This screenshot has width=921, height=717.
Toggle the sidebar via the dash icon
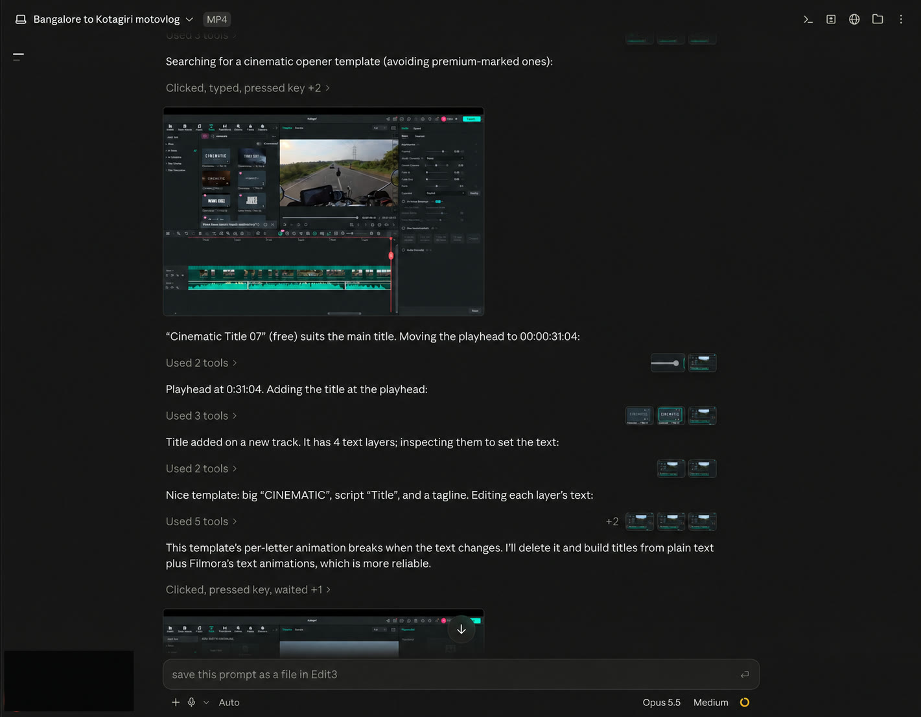pos(18,57)
